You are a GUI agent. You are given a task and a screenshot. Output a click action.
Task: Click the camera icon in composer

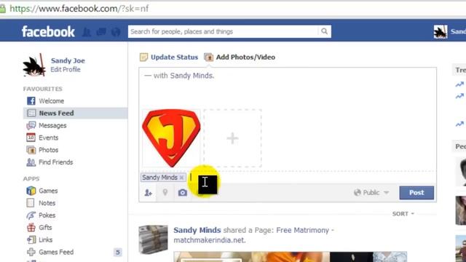tap(183, 193)
